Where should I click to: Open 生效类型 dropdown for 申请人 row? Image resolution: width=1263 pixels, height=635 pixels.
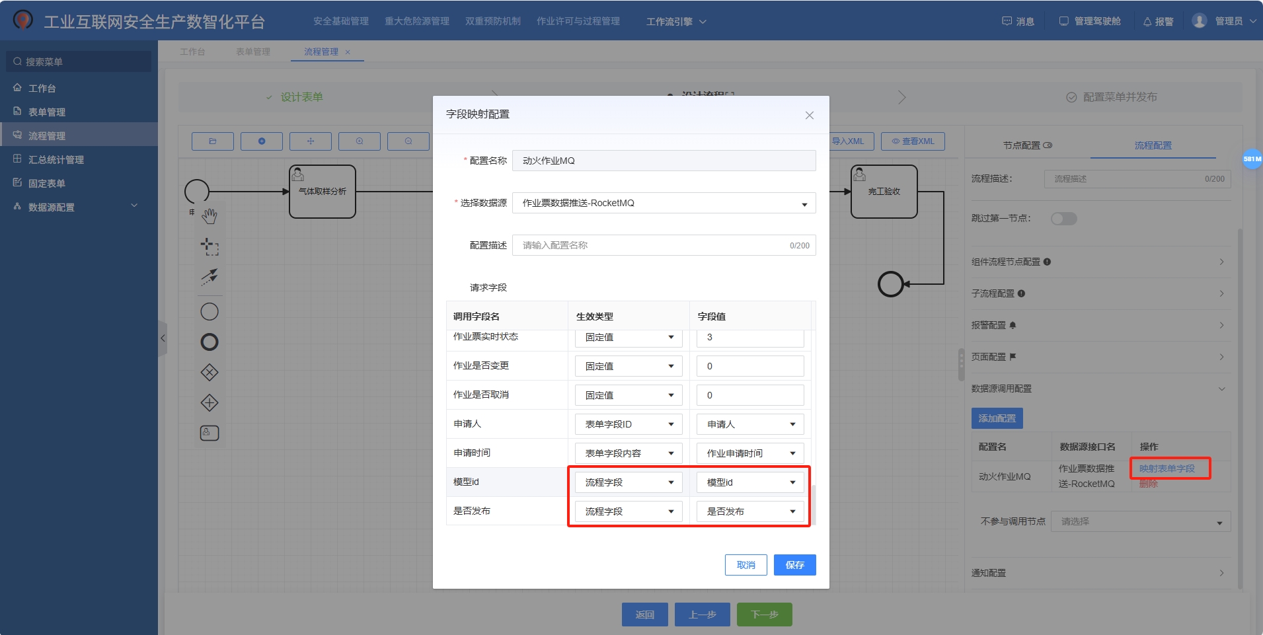pos(629,424)
